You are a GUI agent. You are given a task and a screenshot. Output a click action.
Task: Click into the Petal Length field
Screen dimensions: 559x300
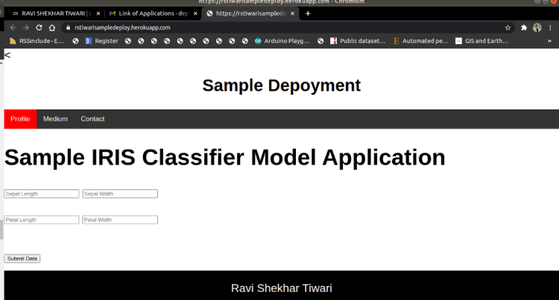tap(42, 220)
